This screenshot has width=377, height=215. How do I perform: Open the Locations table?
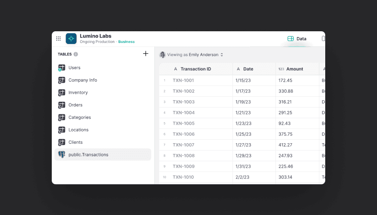(78, 130)
